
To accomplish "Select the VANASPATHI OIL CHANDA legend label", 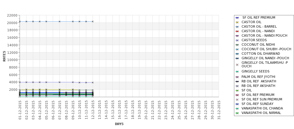I will click(262, 108).
